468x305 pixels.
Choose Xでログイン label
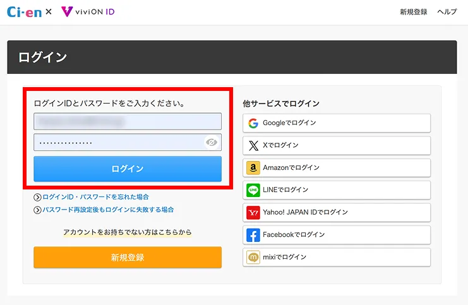point(280,145)
